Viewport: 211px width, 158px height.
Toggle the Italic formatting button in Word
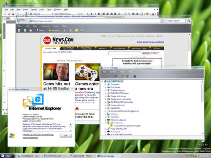click(x=95, y=14)
